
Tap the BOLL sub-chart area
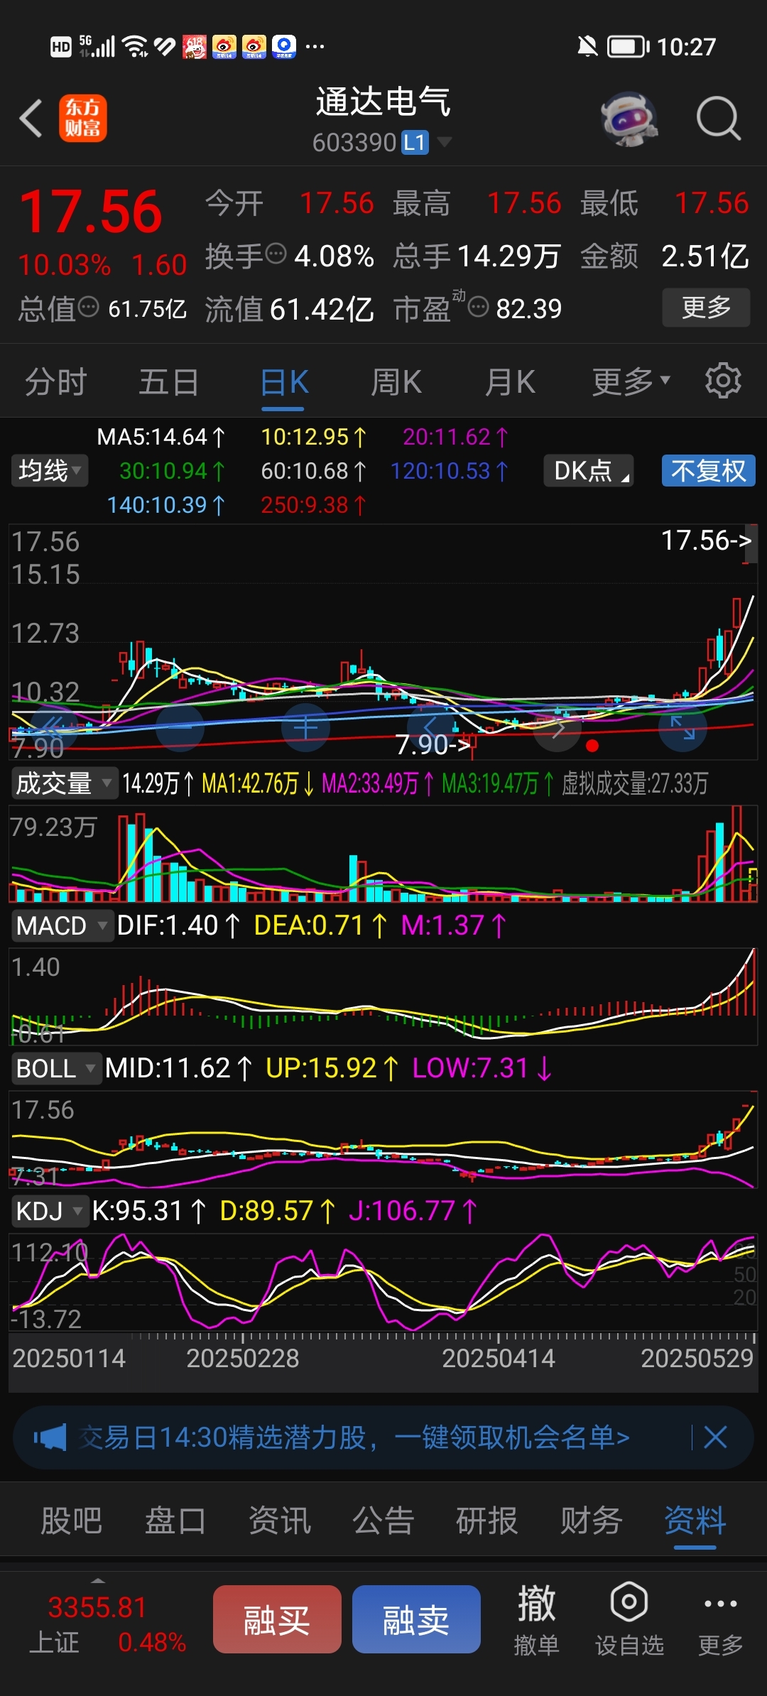(383, 1139)
